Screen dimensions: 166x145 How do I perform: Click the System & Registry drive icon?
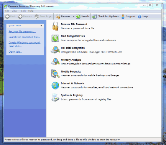[x=55, y=97]
